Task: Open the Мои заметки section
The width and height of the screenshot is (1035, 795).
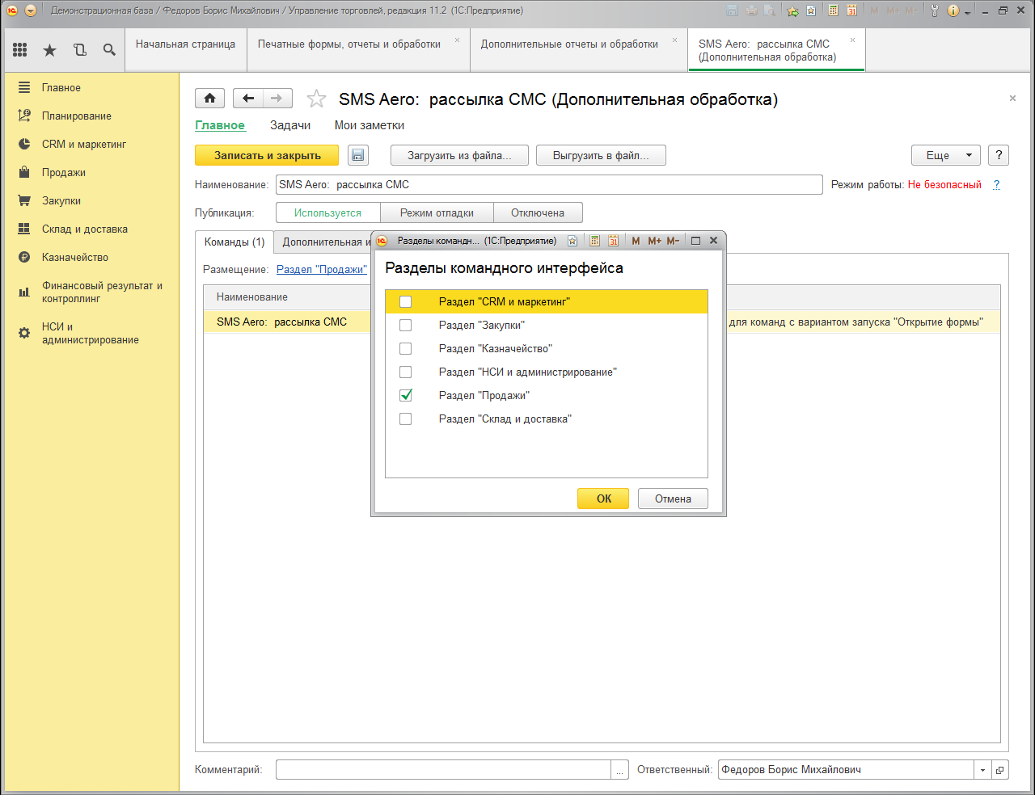Action: (370, 125)
